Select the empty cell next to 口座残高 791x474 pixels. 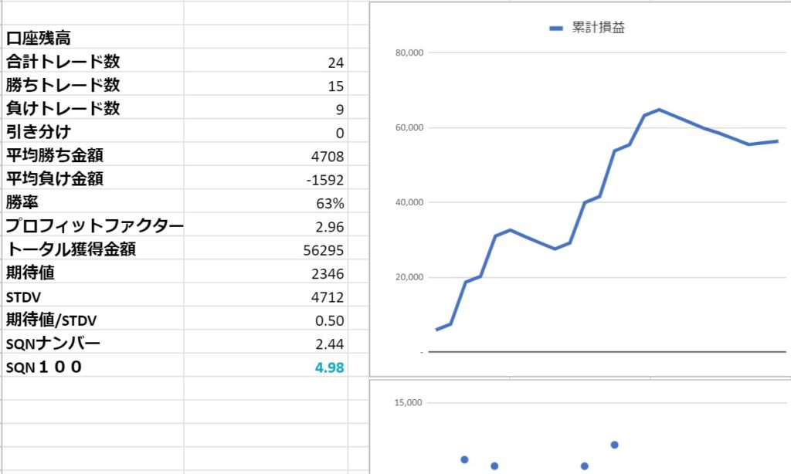[265, 37]
